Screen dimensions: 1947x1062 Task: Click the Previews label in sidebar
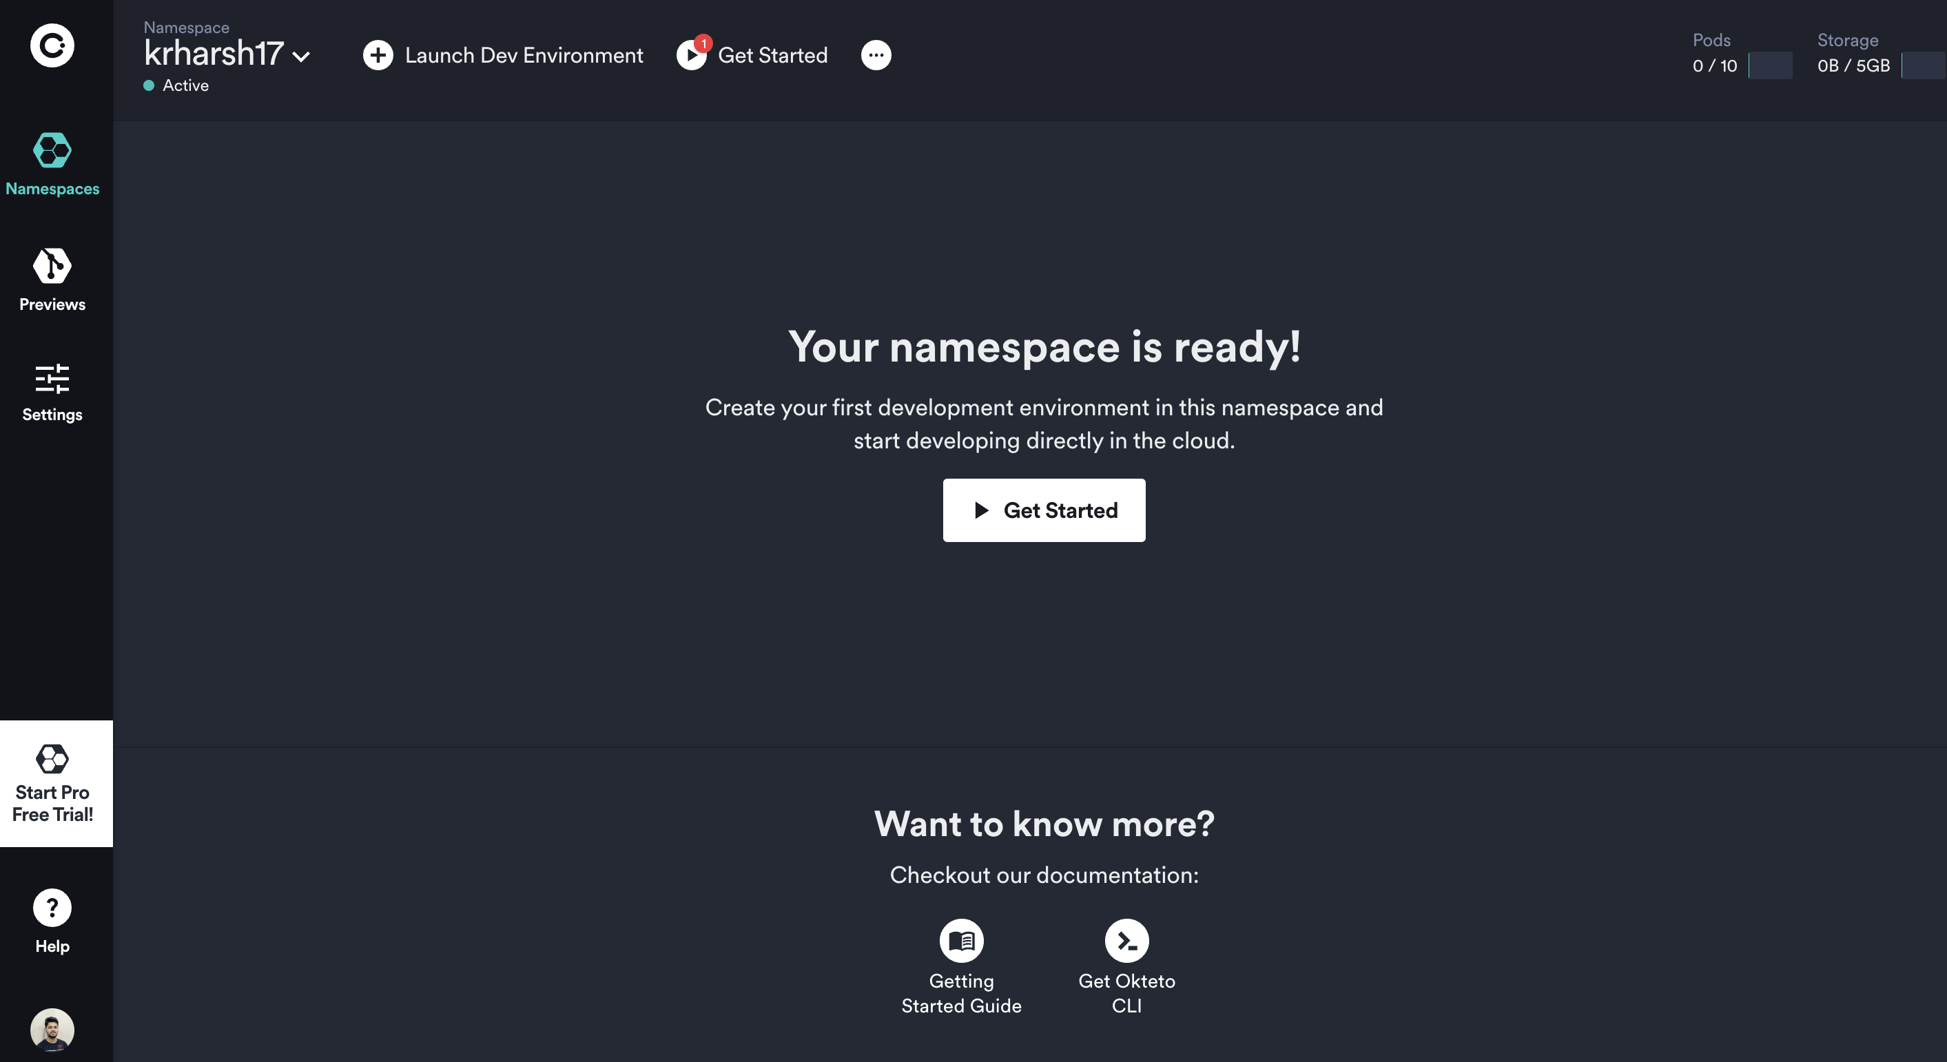[52, 304]
